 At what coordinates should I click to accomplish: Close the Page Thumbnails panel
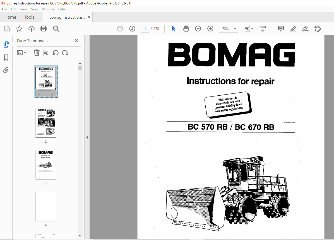[x=76, y=41]
